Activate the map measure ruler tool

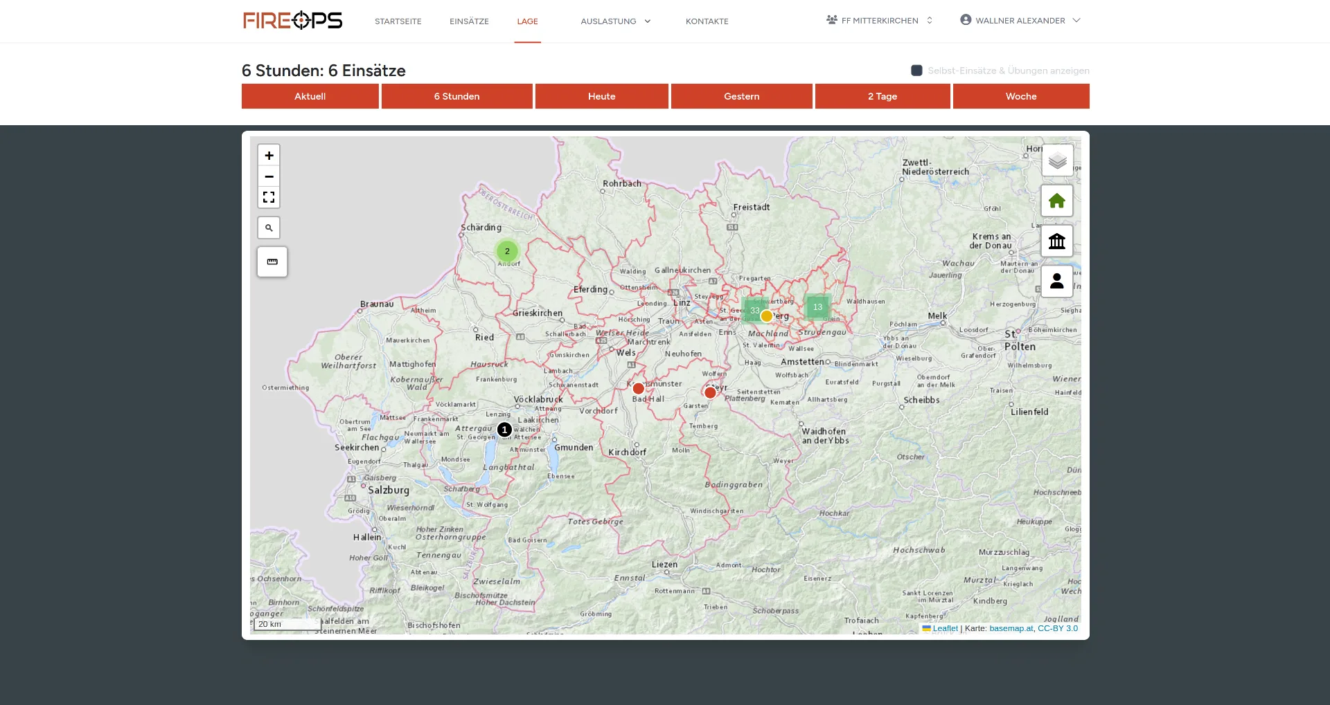point(272,262)
